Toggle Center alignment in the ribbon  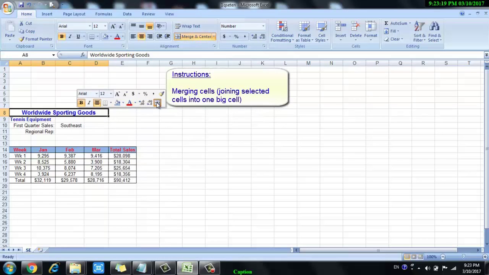(141, 36)
